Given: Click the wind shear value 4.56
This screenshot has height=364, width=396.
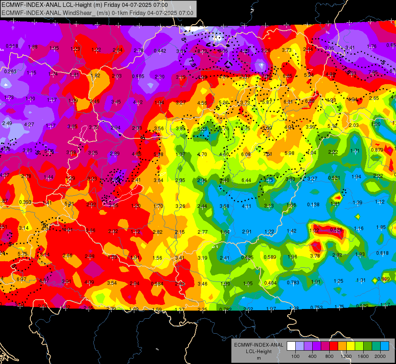Looking at the screenshot, I should pyautogui.click(x=202, y=103).
